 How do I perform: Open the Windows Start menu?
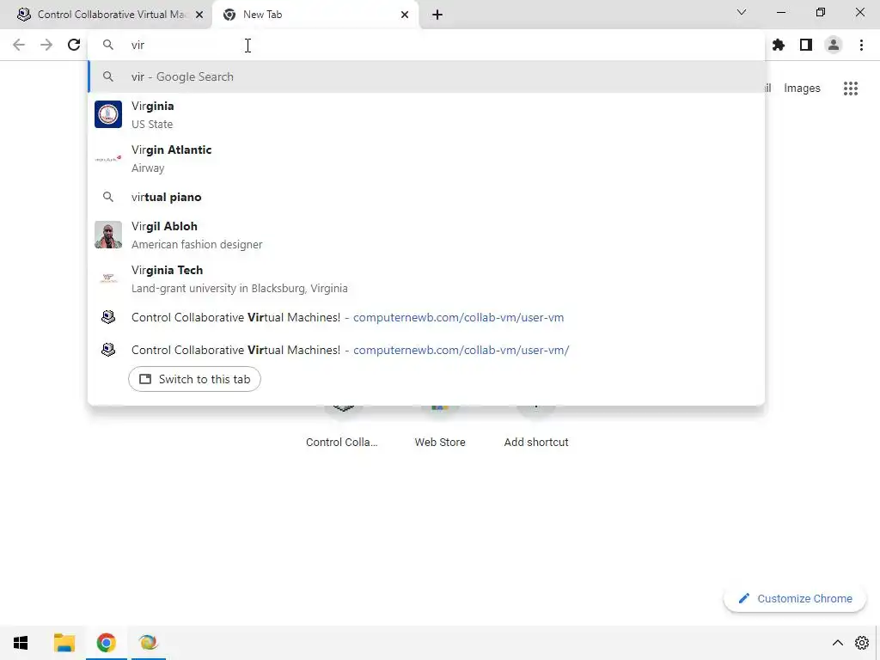[x=21, y=643]
